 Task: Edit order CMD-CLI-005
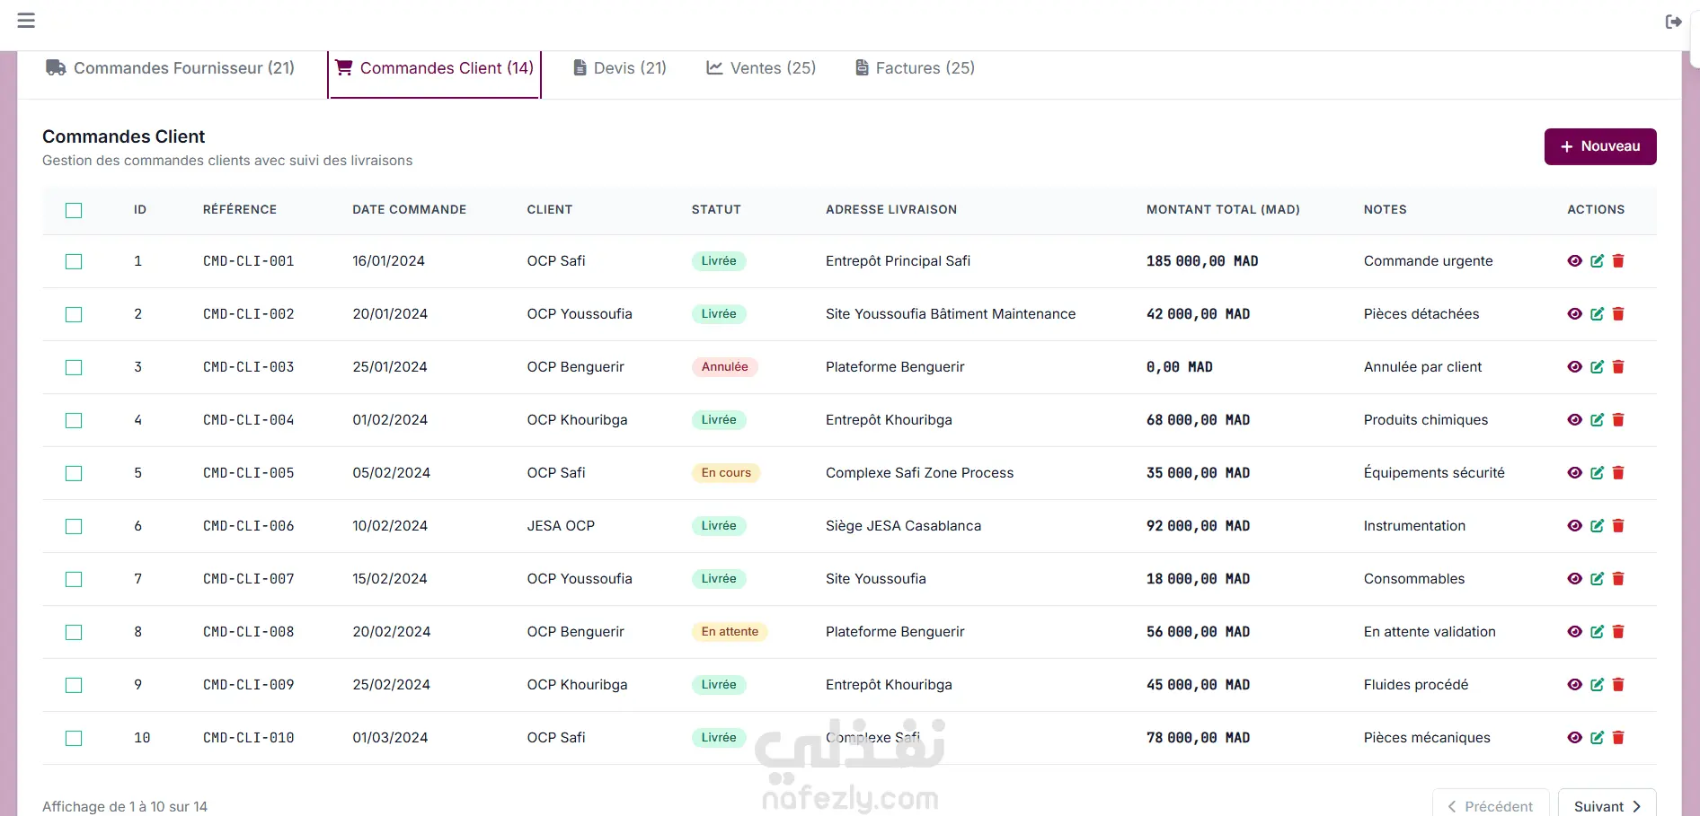tap(1597, 473)
